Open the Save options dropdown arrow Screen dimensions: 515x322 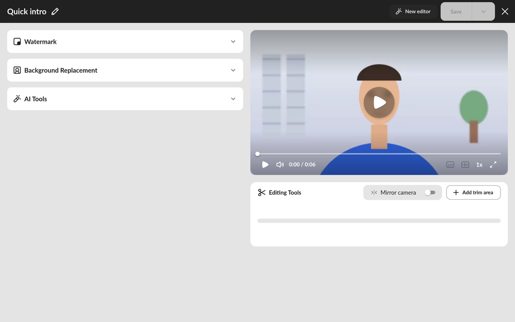tap(483, 12)
